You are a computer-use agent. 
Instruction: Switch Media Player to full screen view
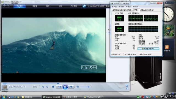click(127, 86)
